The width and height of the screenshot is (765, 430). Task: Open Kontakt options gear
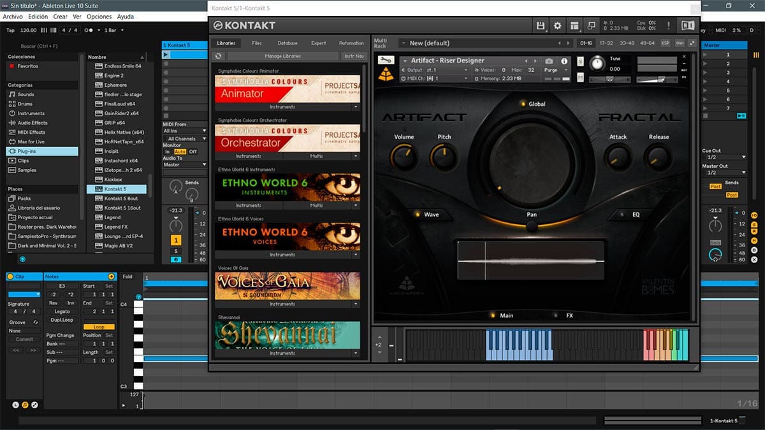point(558,25)
